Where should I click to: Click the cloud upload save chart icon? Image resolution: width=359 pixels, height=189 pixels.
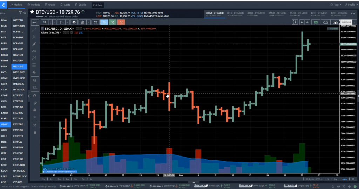point(335,22)
